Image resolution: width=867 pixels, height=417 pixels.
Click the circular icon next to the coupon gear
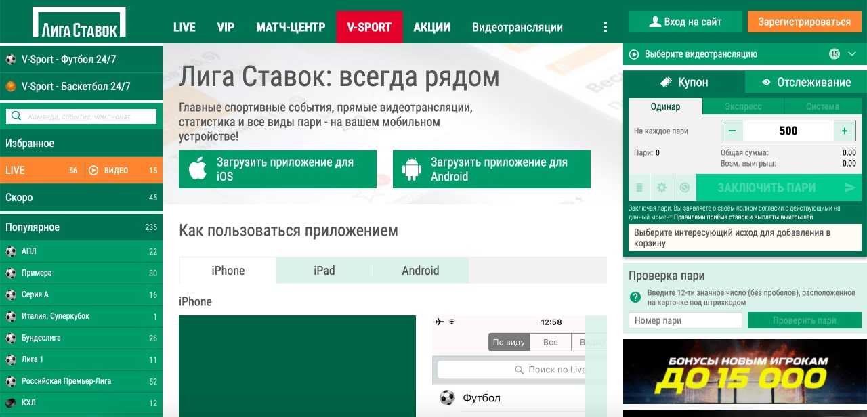pos(685,188)
